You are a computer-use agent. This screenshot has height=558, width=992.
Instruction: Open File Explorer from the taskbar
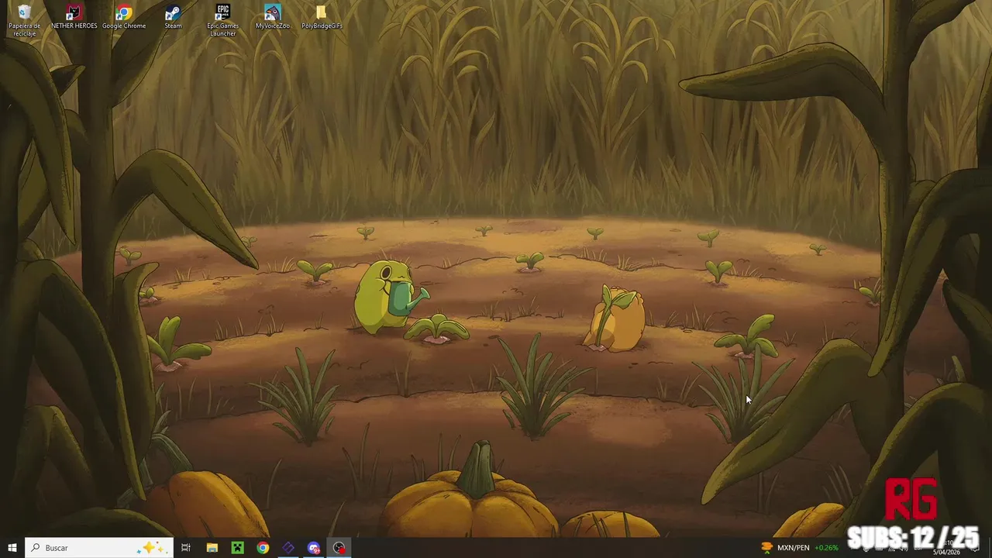click(x=212, y=548)
